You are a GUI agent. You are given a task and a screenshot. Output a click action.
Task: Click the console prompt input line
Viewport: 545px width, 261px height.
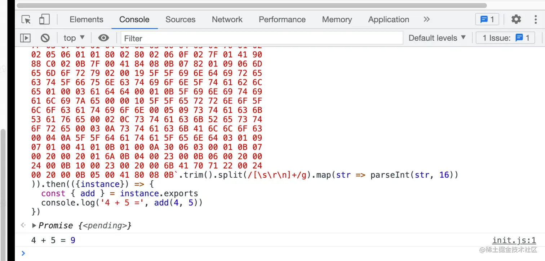coord(252,253)
